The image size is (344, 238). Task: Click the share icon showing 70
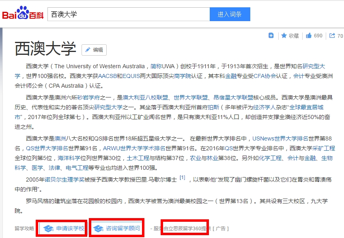332,36
